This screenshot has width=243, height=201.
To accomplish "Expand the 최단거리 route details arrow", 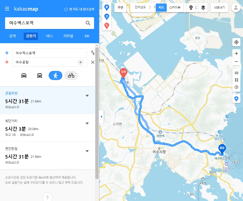I will (87, 123).
